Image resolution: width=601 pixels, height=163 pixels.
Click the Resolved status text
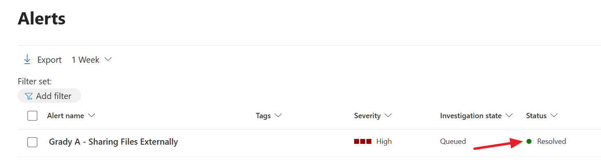pos(551,141)
